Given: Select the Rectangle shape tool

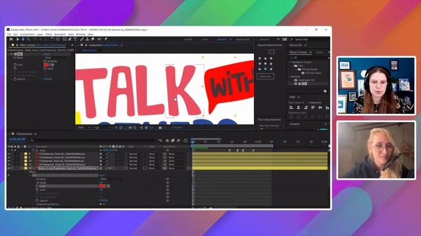Looking at the screenshot, I should tap(64, 39).
